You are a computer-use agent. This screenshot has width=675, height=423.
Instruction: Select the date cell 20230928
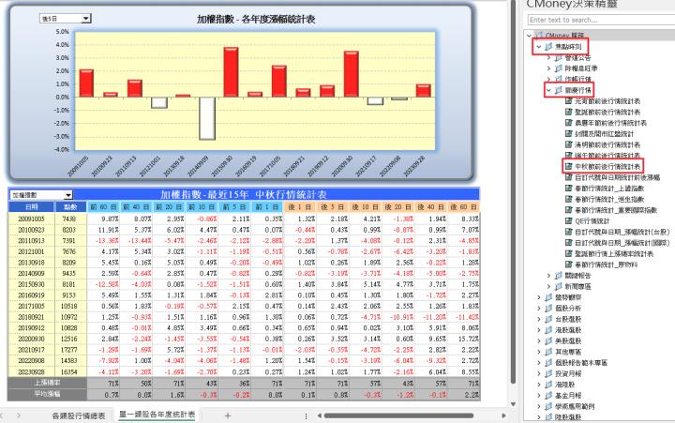tap(32, 371)
